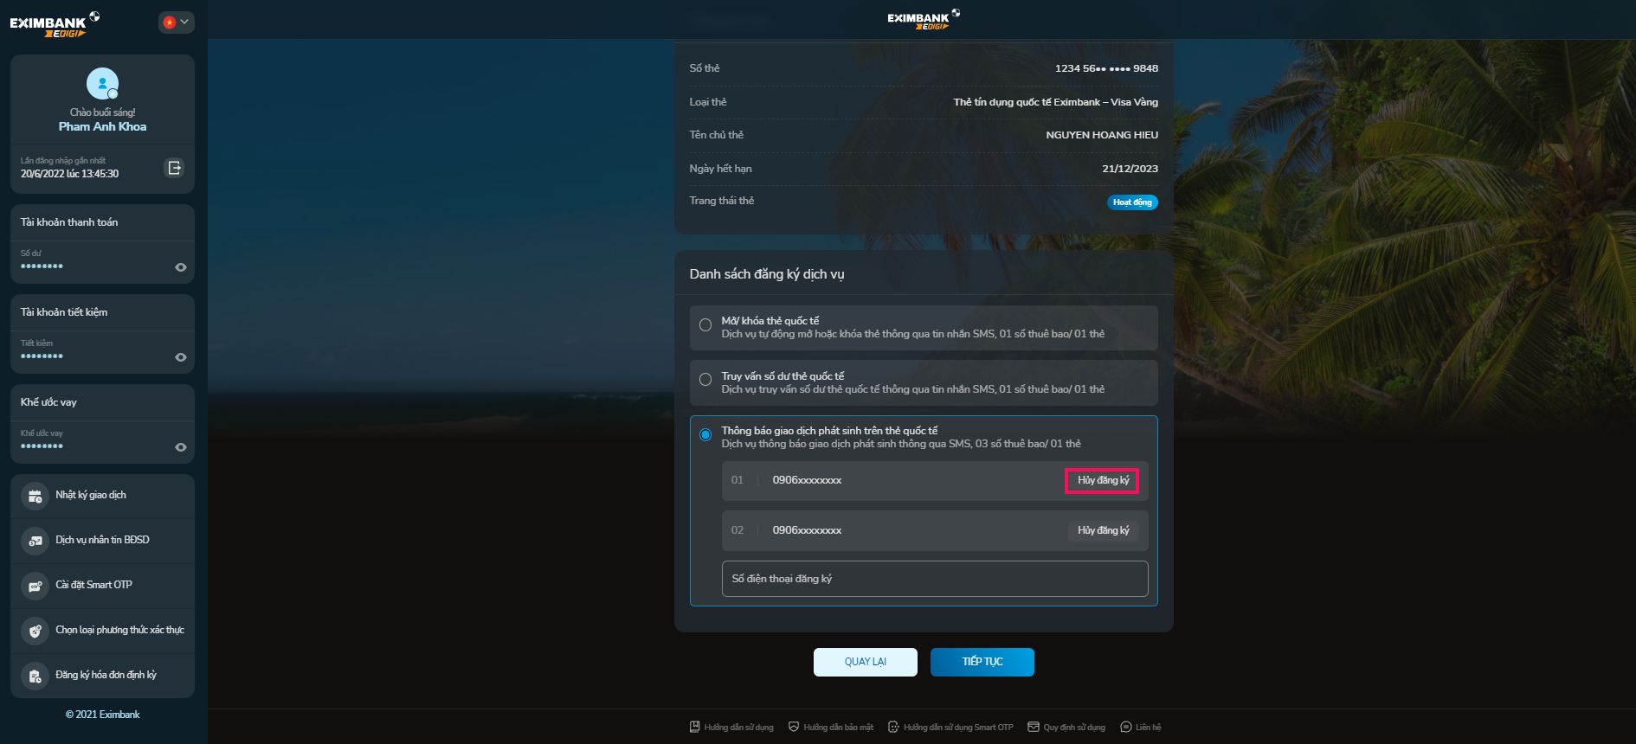Click the logout icon beside last login time
This screenshot has width=1636, height=744.
pyautogui.click(x=174, y=168)
